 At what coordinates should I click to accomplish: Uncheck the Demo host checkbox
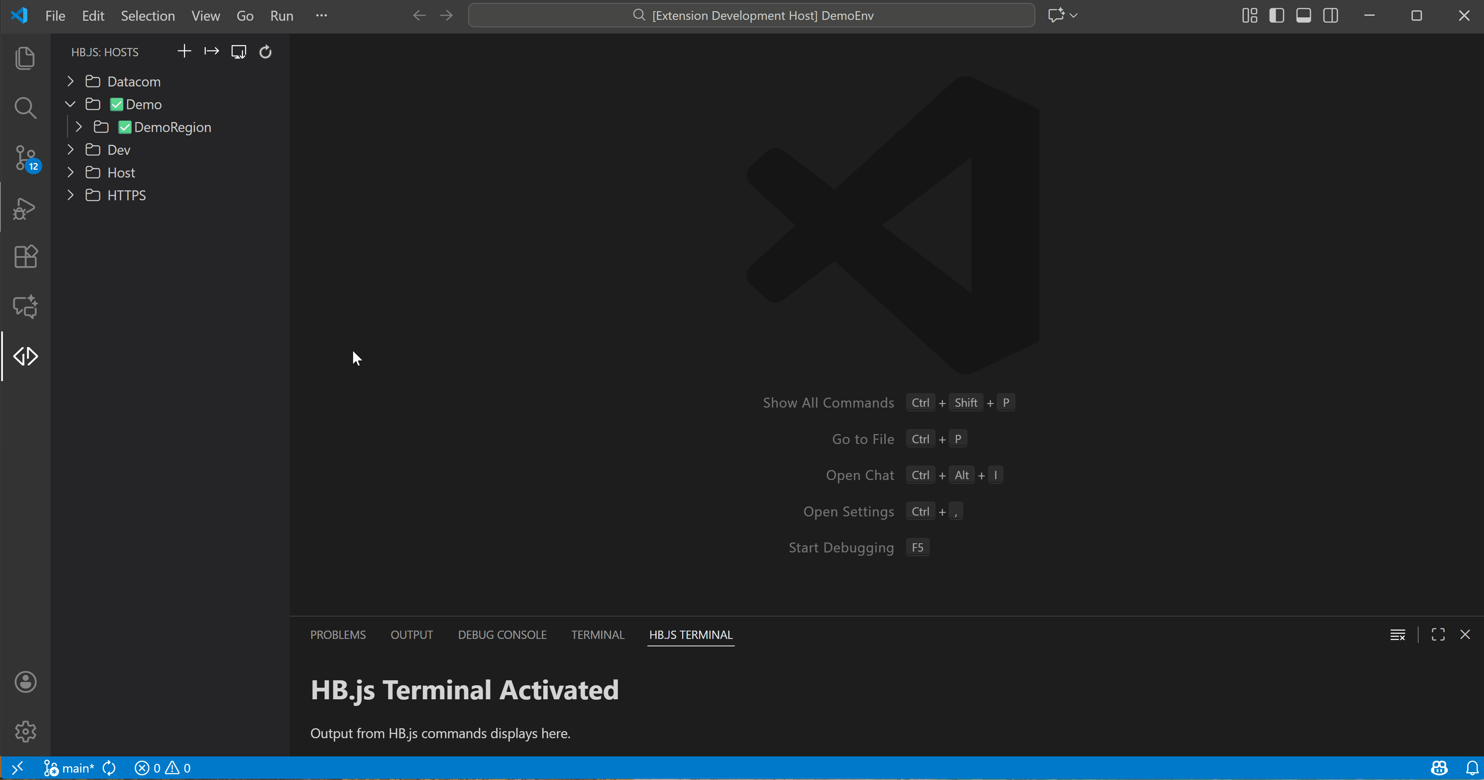point(116,104)
